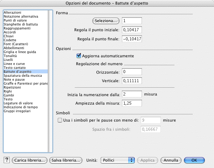Choose Notazione alternativa from the list
This screenshot has height=168, width=214.
click(x=21, y=16)
